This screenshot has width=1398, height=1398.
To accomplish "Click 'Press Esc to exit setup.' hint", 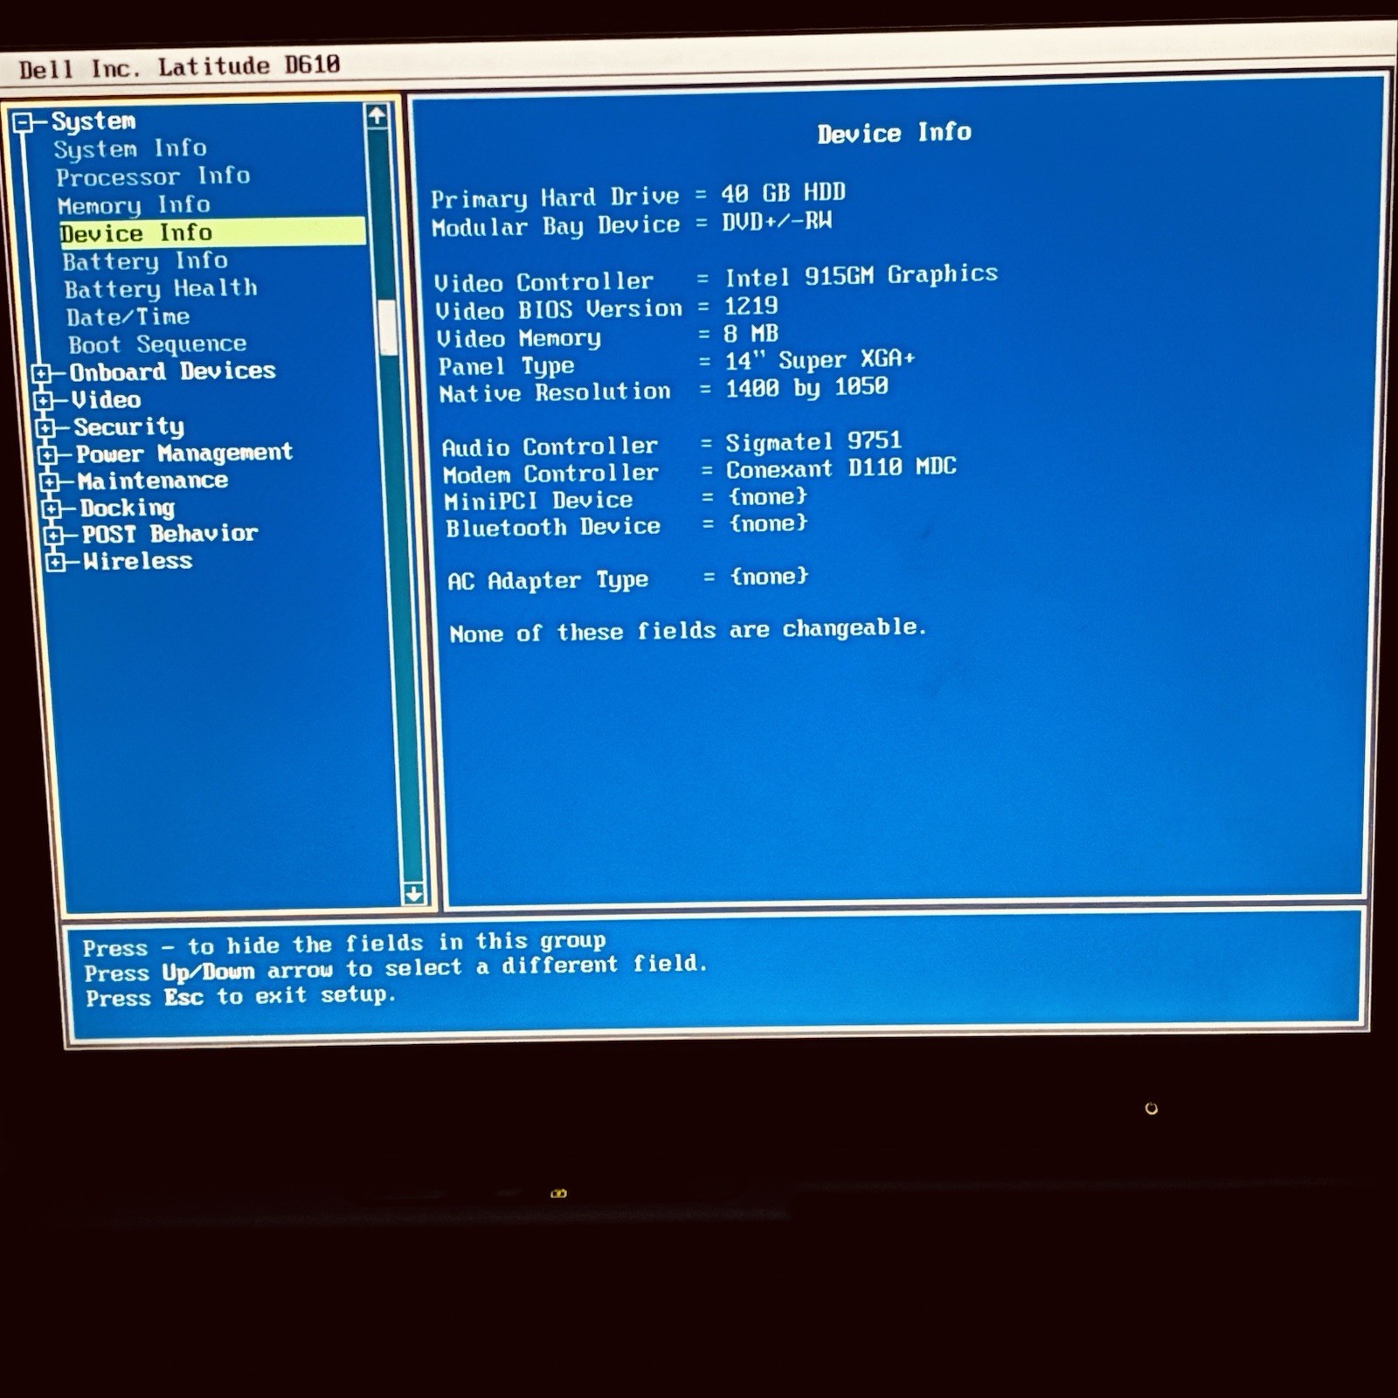I will click(x=240, y=996).
